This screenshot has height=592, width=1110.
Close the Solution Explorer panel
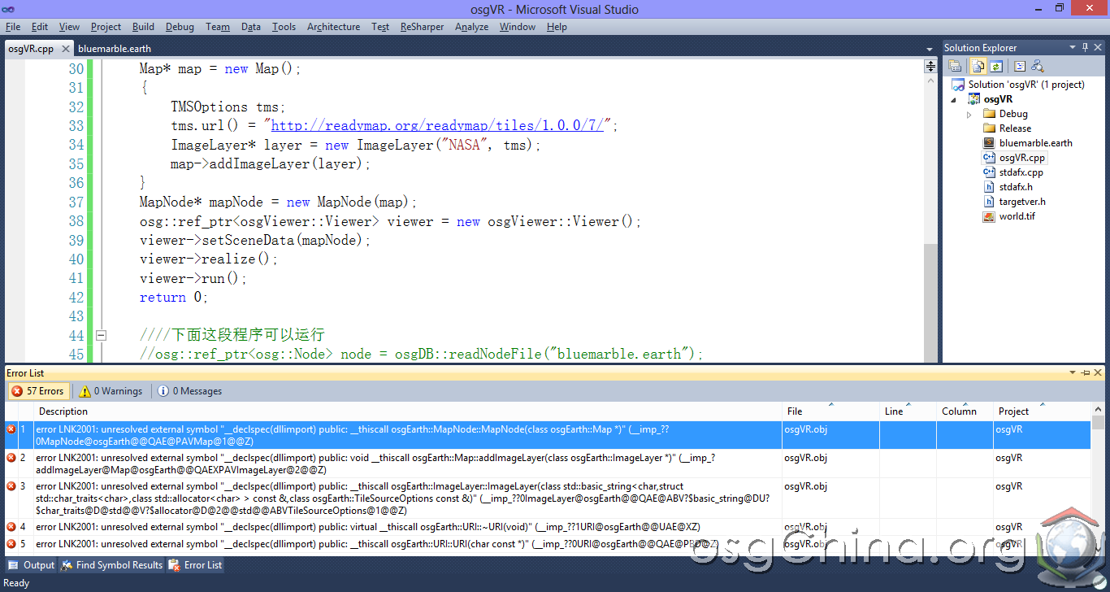pos(1099,47)
